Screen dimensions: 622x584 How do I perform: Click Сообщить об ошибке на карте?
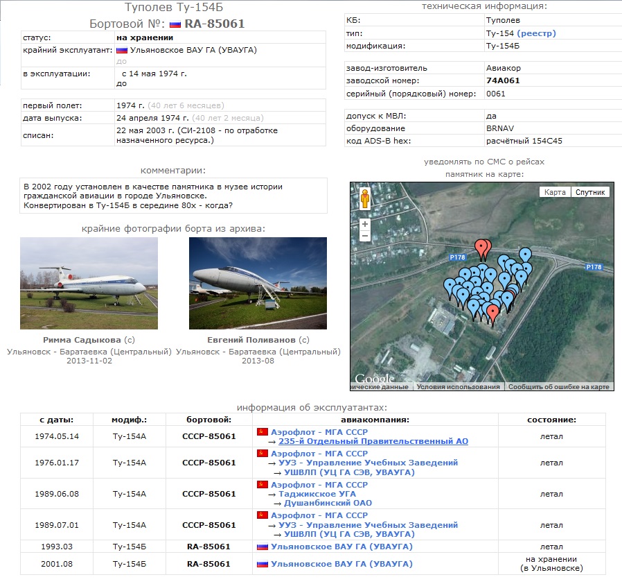pyautogui.click(x=558, y=387)
